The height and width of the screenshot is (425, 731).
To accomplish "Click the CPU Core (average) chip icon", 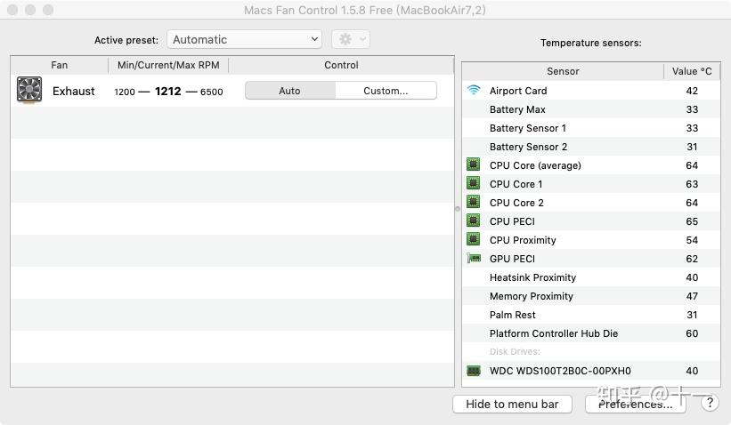I will 474,165.
